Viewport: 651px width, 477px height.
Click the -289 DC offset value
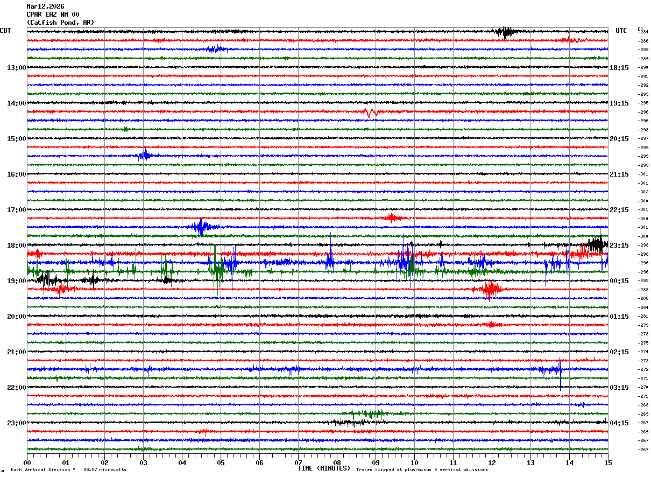coord(643,59)
